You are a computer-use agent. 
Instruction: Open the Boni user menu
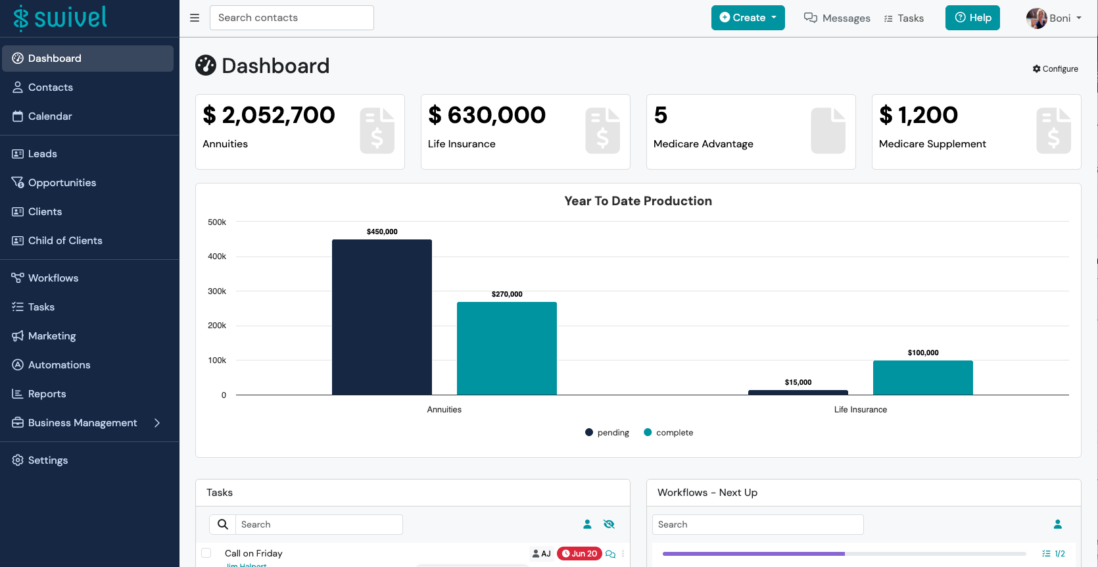point(1054,18)
